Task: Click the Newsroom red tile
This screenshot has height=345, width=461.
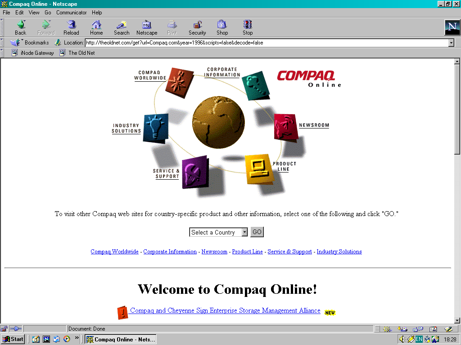Action: [286, 128]
